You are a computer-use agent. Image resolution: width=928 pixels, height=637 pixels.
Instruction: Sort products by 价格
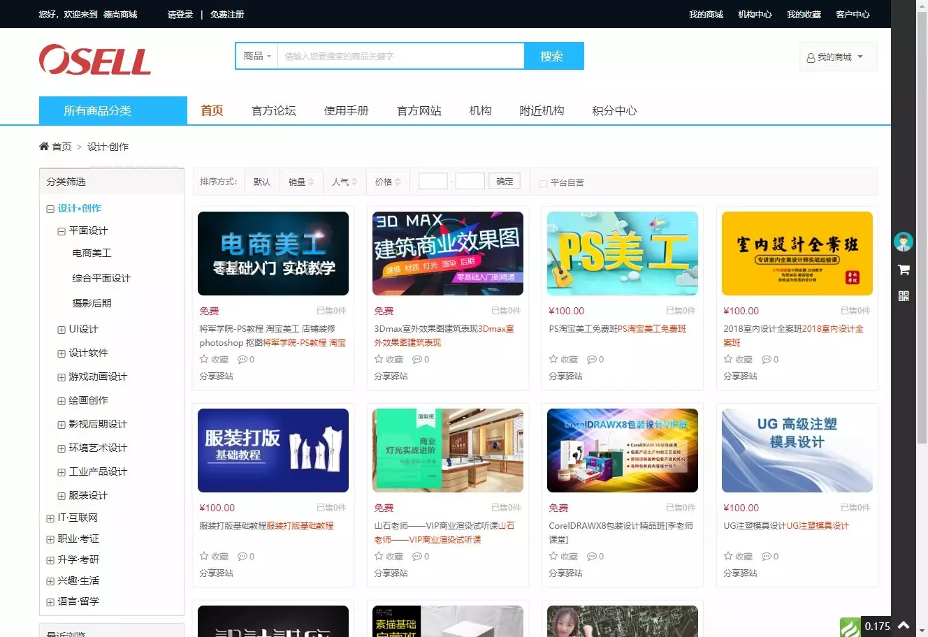pyautogui.click(x=388, y=182)
